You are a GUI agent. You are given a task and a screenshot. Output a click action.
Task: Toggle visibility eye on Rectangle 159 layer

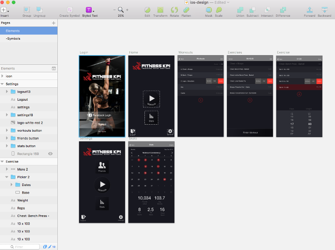(50, 154)
